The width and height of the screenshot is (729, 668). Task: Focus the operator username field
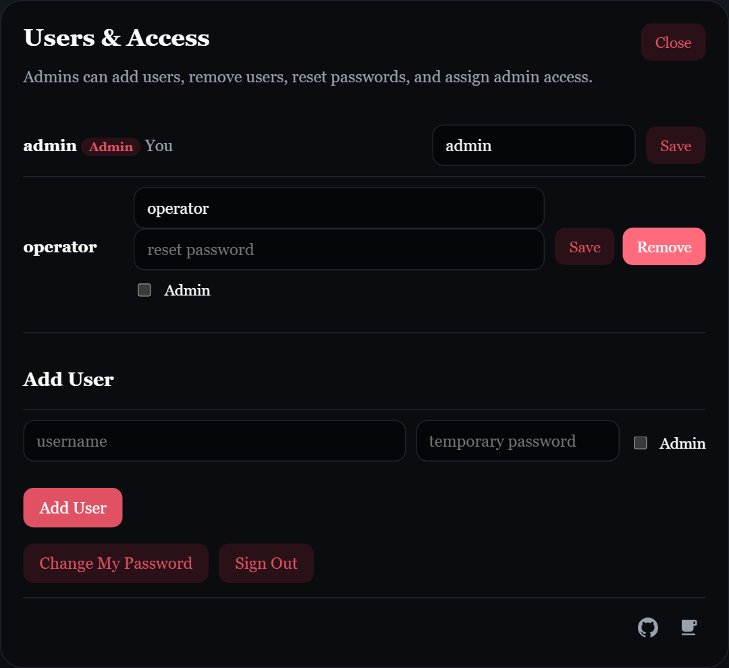(x=339, y=208)
